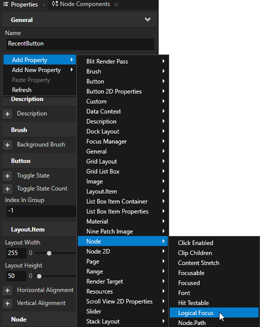Click plus icon beside Toggle State Count
The width and height of the screenshot is (260, 327).
point(7,189)
